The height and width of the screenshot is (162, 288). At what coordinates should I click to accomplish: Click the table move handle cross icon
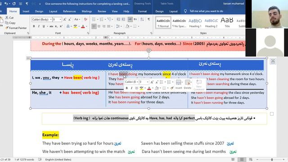(x=28, y=58)
